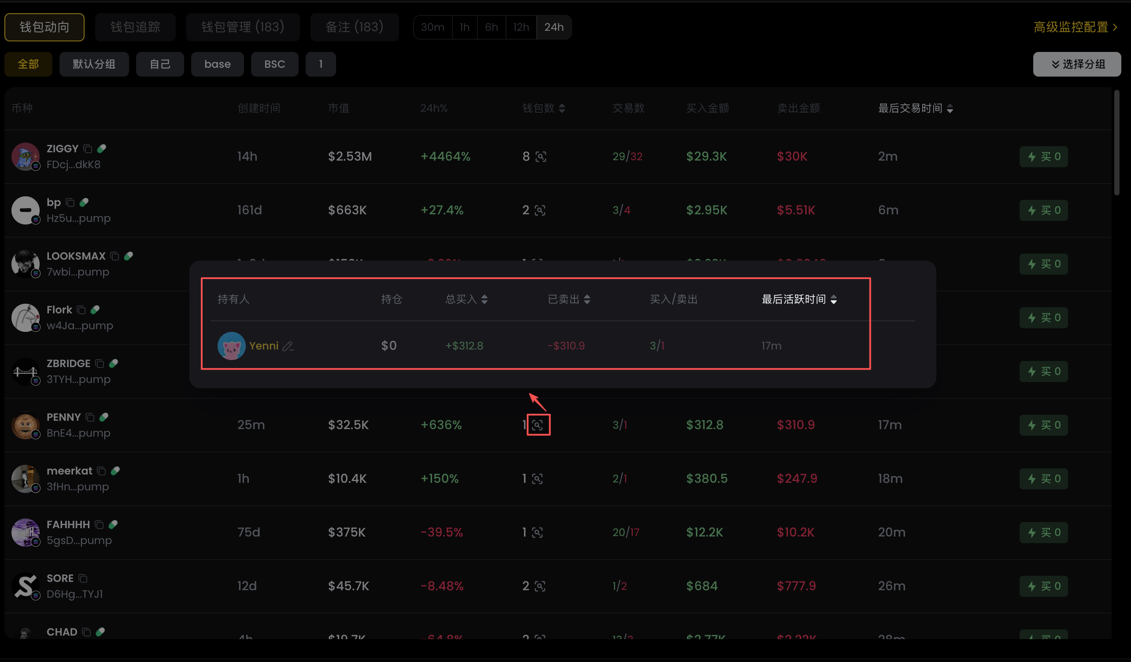Copy the ZIGGY token address icon
The height and width of the screenshot is (662, 1131).
[x=88, y=148]
